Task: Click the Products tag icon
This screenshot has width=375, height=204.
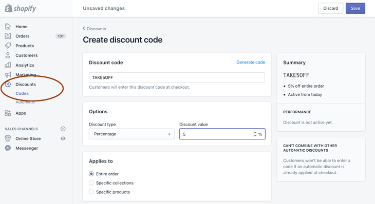Action: tap(8, 46)
